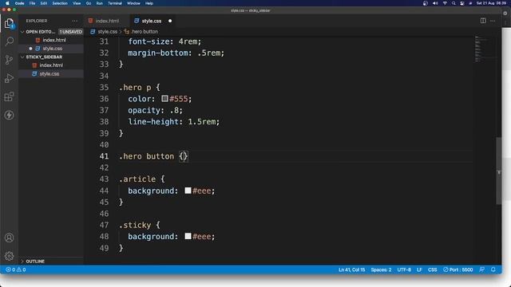Click the notifications bell in status bar

[493, 269]
